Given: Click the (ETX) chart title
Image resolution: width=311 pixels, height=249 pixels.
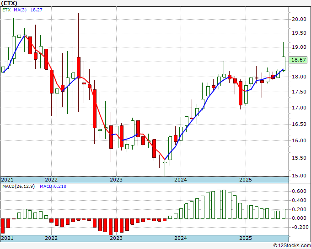Looking at the screenshot, I should coord(9,3).
